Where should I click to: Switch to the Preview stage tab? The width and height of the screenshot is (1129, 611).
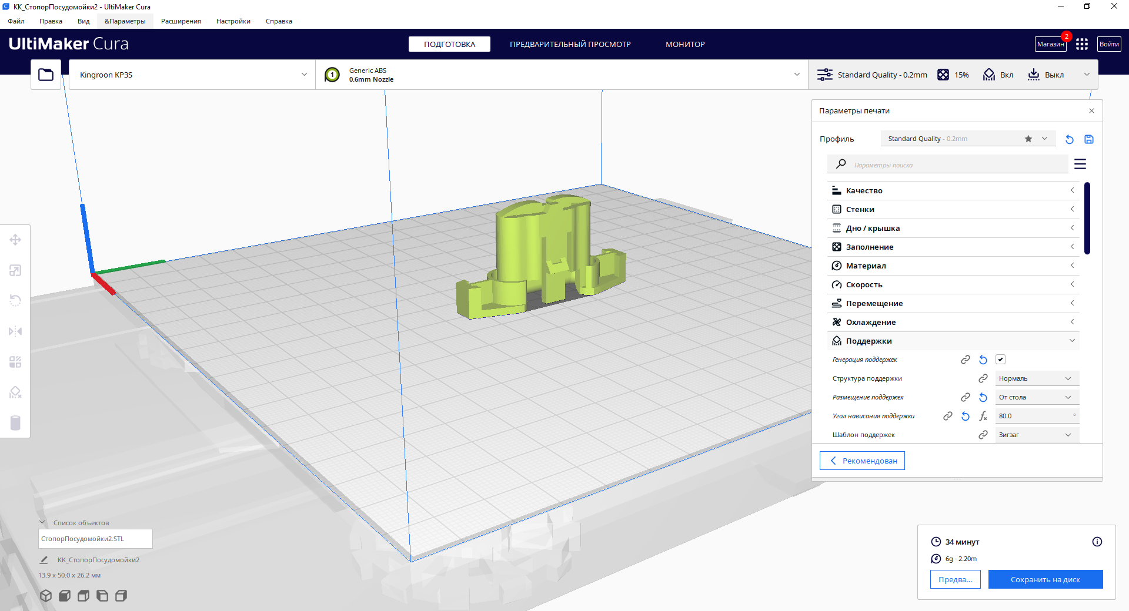pos(570,44)
